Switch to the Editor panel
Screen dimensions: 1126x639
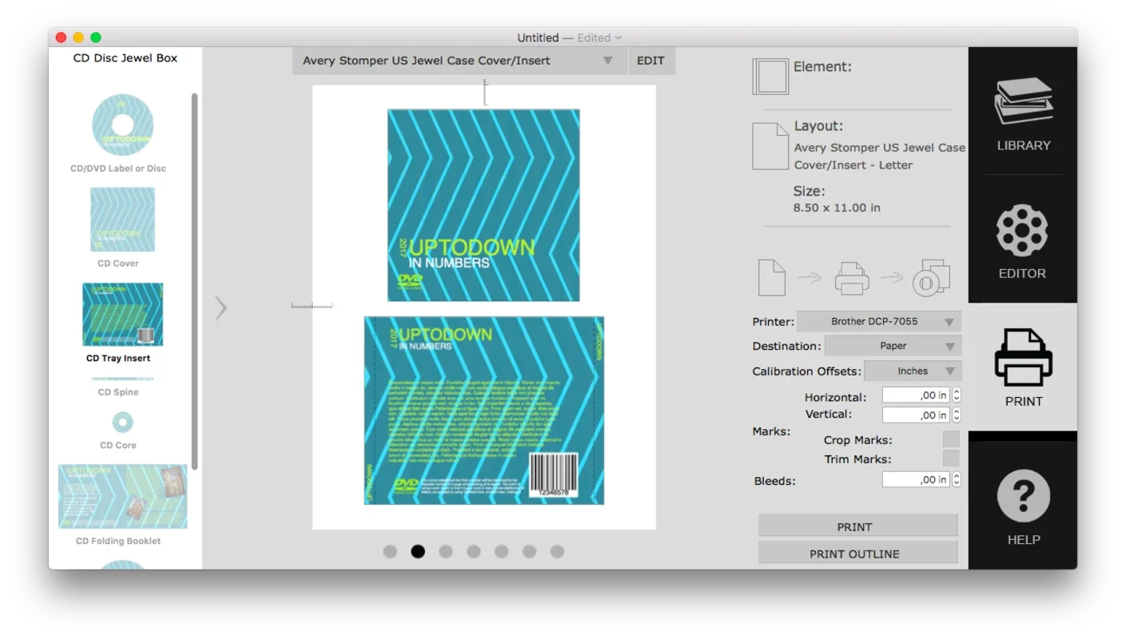pyautogui.click(x=1023, y=240)
